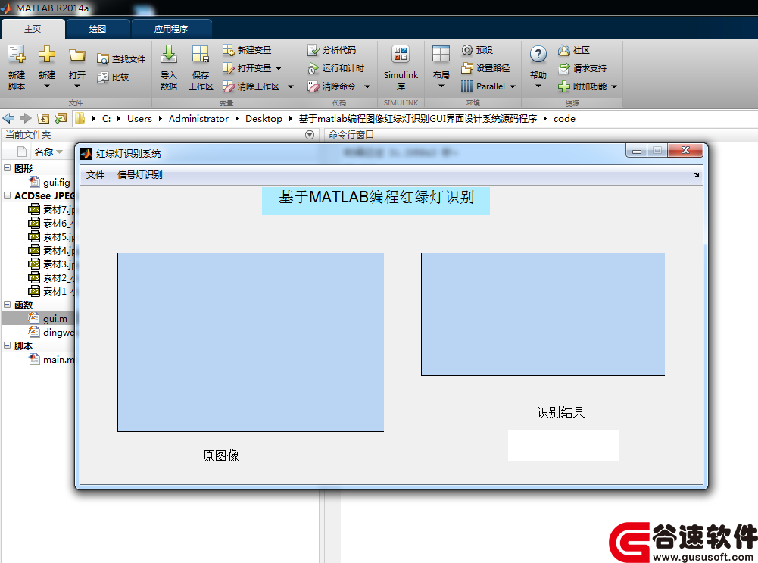The image size is (758, 563).
Task: Switch to the Plots (绘图) tab
Action: point(98,29)
